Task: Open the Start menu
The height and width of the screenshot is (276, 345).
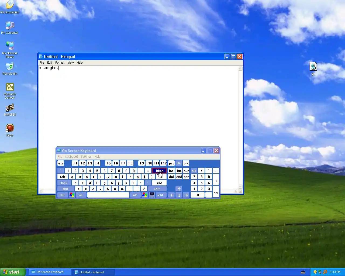Action: (13, 272)
